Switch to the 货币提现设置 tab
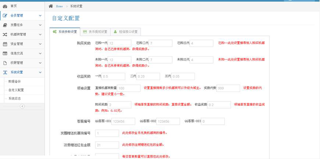 click(x=95, y=32)
